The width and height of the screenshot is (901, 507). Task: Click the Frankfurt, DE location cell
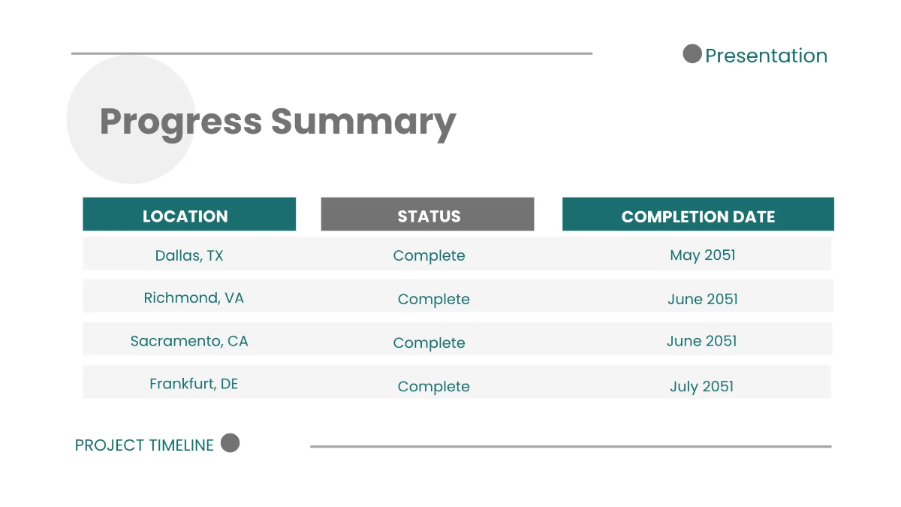pos(194,384)
